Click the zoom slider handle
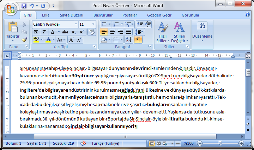This screenshot has height=150, width=254. pos(220,143)
